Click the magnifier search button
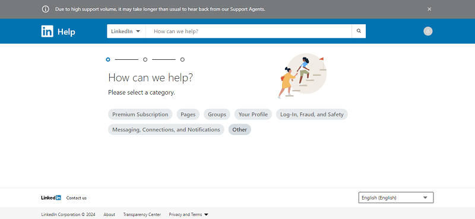 point(359,31)
